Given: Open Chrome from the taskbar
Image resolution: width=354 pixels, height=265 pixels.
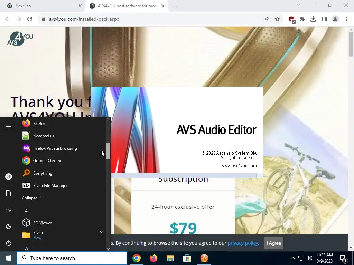Looking at the screenshot, I should pyautogui.click(x=137, y=258).
